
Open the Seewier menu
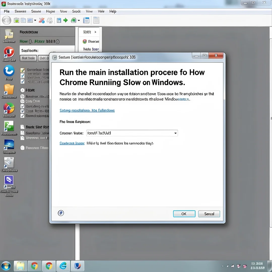pyautogui.click(x=20, y=11)
